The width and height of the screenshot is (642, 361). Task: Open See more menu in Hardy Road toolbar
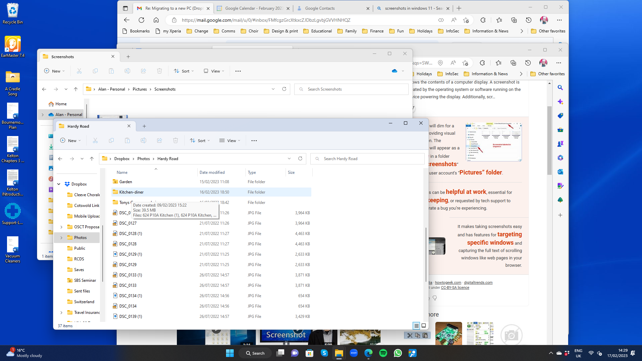tap(254, 141)
